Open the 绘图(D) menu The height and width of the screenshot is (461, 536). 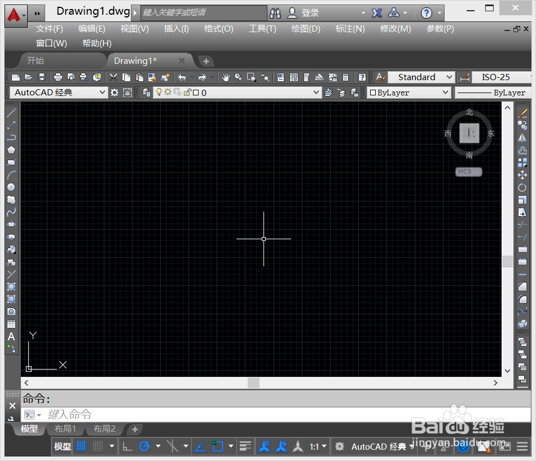click(306, 29)
